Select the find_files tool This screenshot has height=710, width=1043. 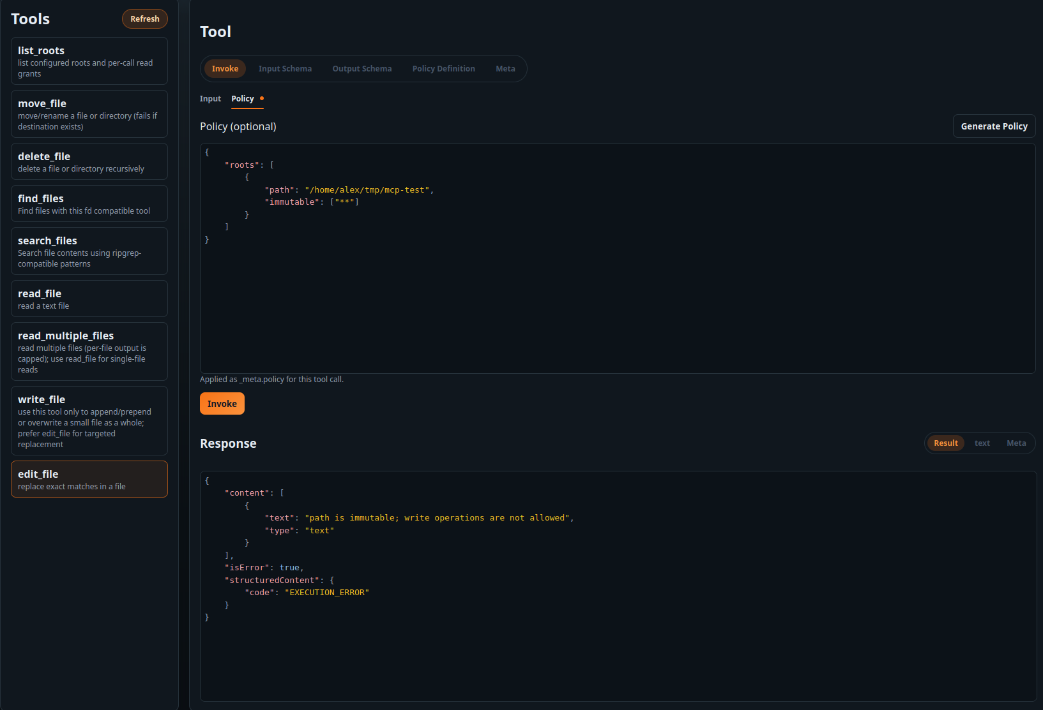[x=89, y=203]
